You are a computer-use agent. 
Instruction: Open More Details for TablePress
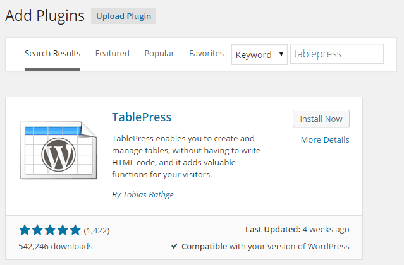tap(325, 140)
